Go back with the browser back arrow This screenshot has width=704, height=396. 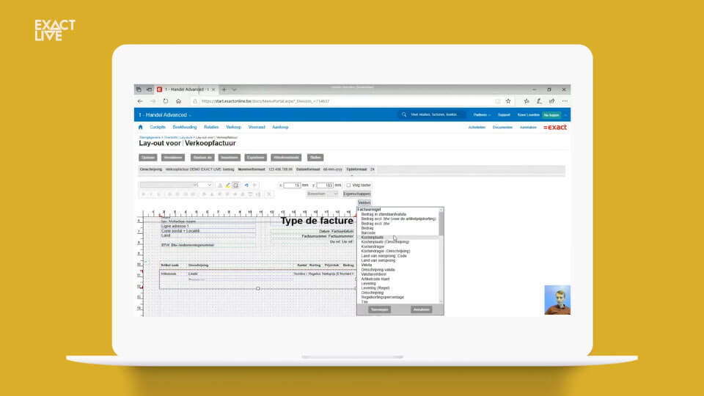[x=140, y=101]
